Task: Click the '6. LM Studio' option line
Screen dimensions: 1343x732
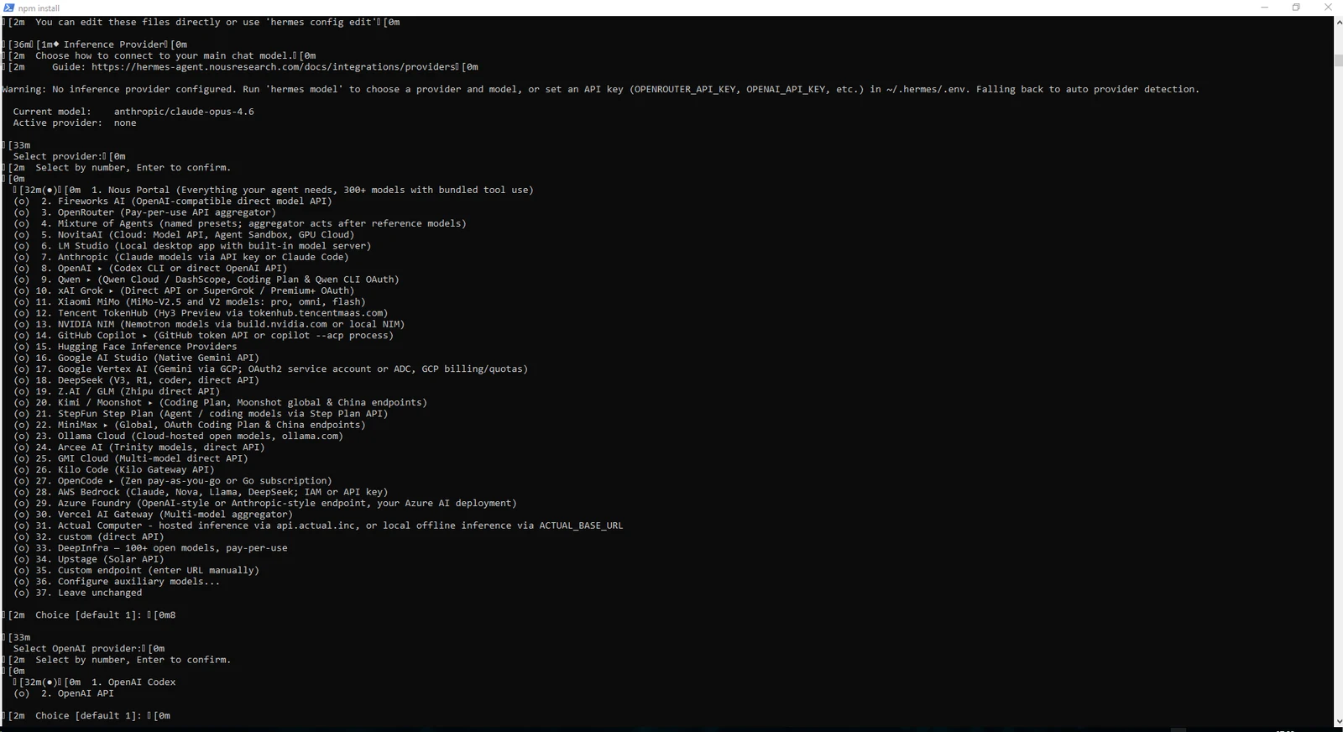Action: (192, 246)
